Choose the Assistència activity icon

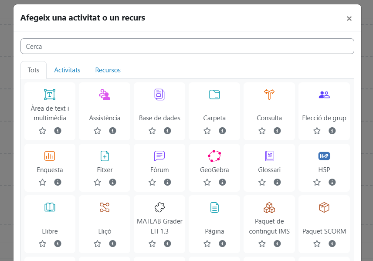click(105, 95)
